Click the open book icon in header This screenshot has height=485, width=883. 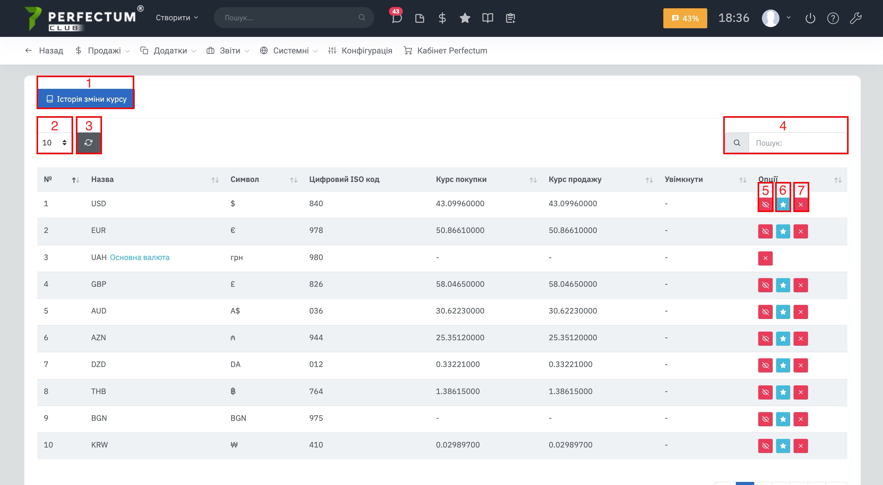click(x=488, y=18)
